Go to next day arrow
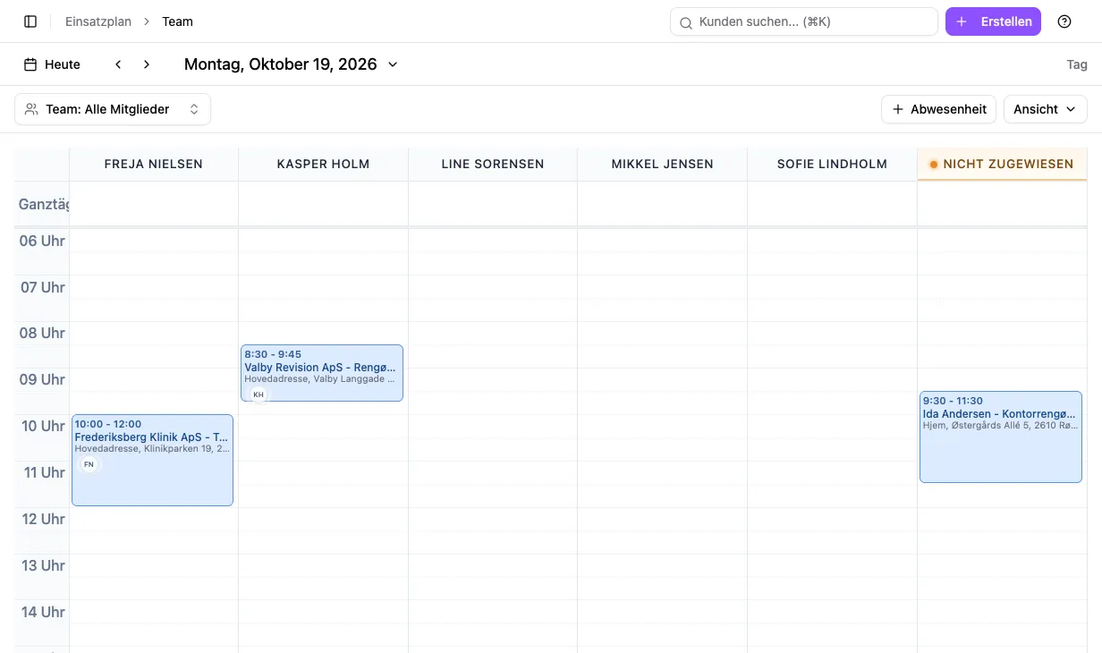Viewport: 1102px width, 653px height. pyautogui.click(x=147, y=64)
